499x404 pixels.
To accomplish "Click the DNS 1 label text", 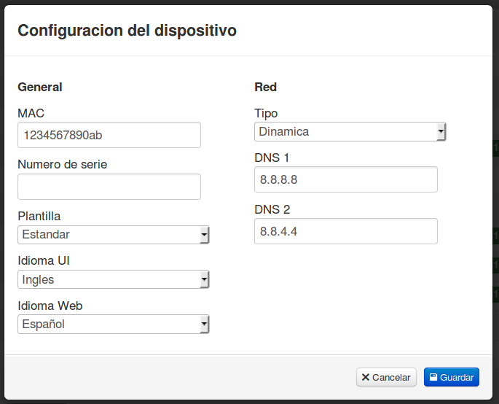I will tap(272, 158).
